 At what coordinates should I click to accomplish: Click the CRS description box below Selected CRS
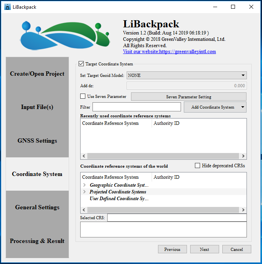pos(164,230)
